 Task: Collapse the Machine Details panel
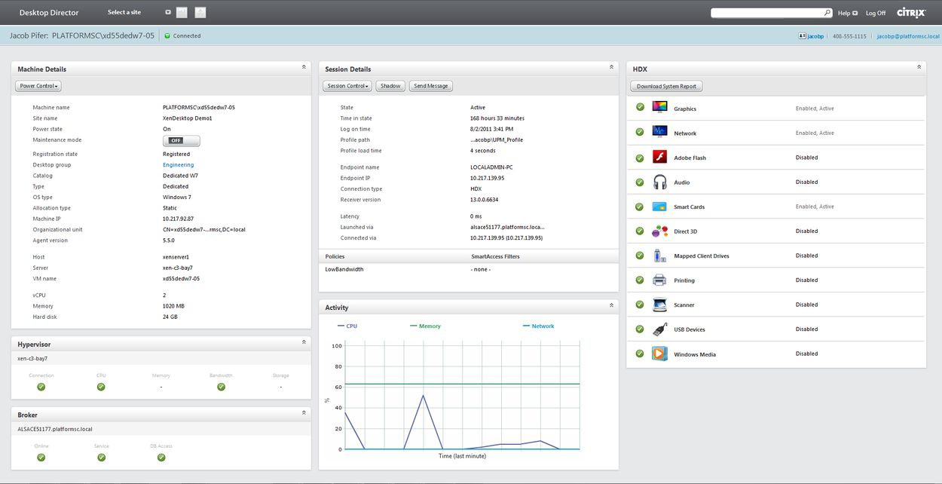click(304, 66)
